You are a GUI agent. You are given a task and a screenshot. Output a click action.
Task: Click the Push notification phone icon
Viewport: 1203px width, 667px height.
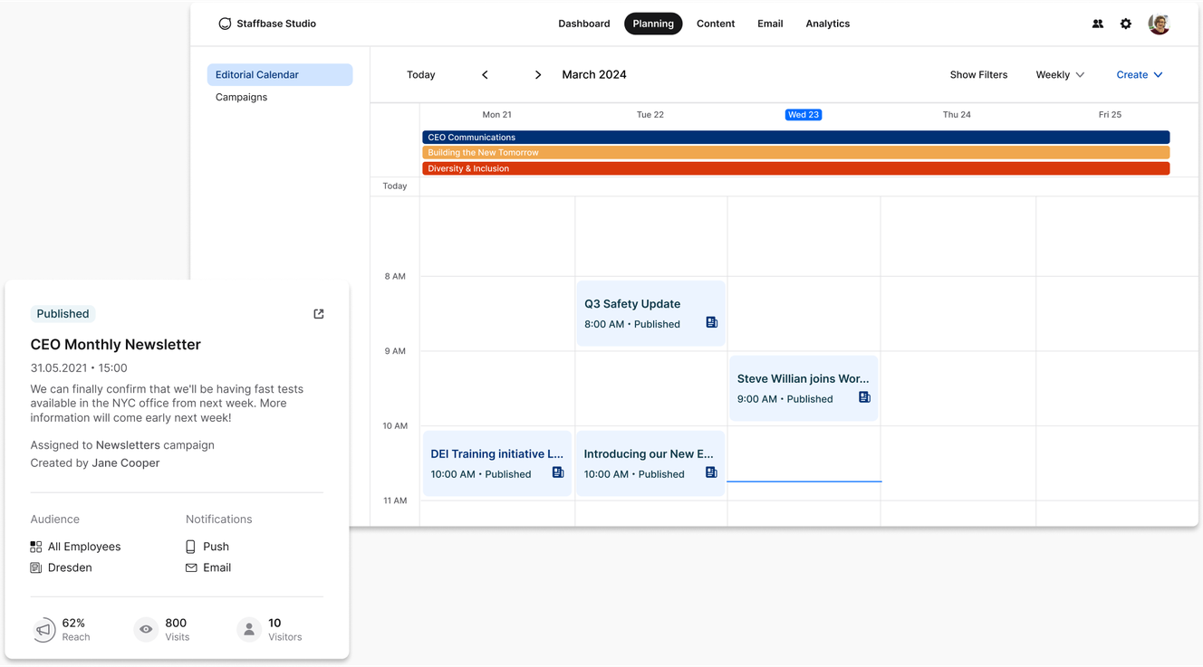pyautogui.click(x=190, y=546)
